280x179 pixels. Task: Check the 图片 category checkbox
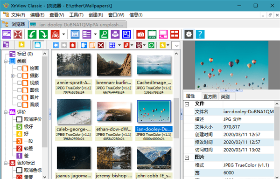click(20, 97)
